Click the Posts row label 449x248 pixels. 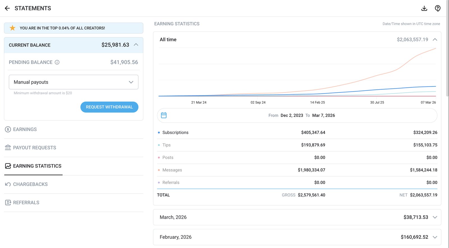[x=168, y=158]
